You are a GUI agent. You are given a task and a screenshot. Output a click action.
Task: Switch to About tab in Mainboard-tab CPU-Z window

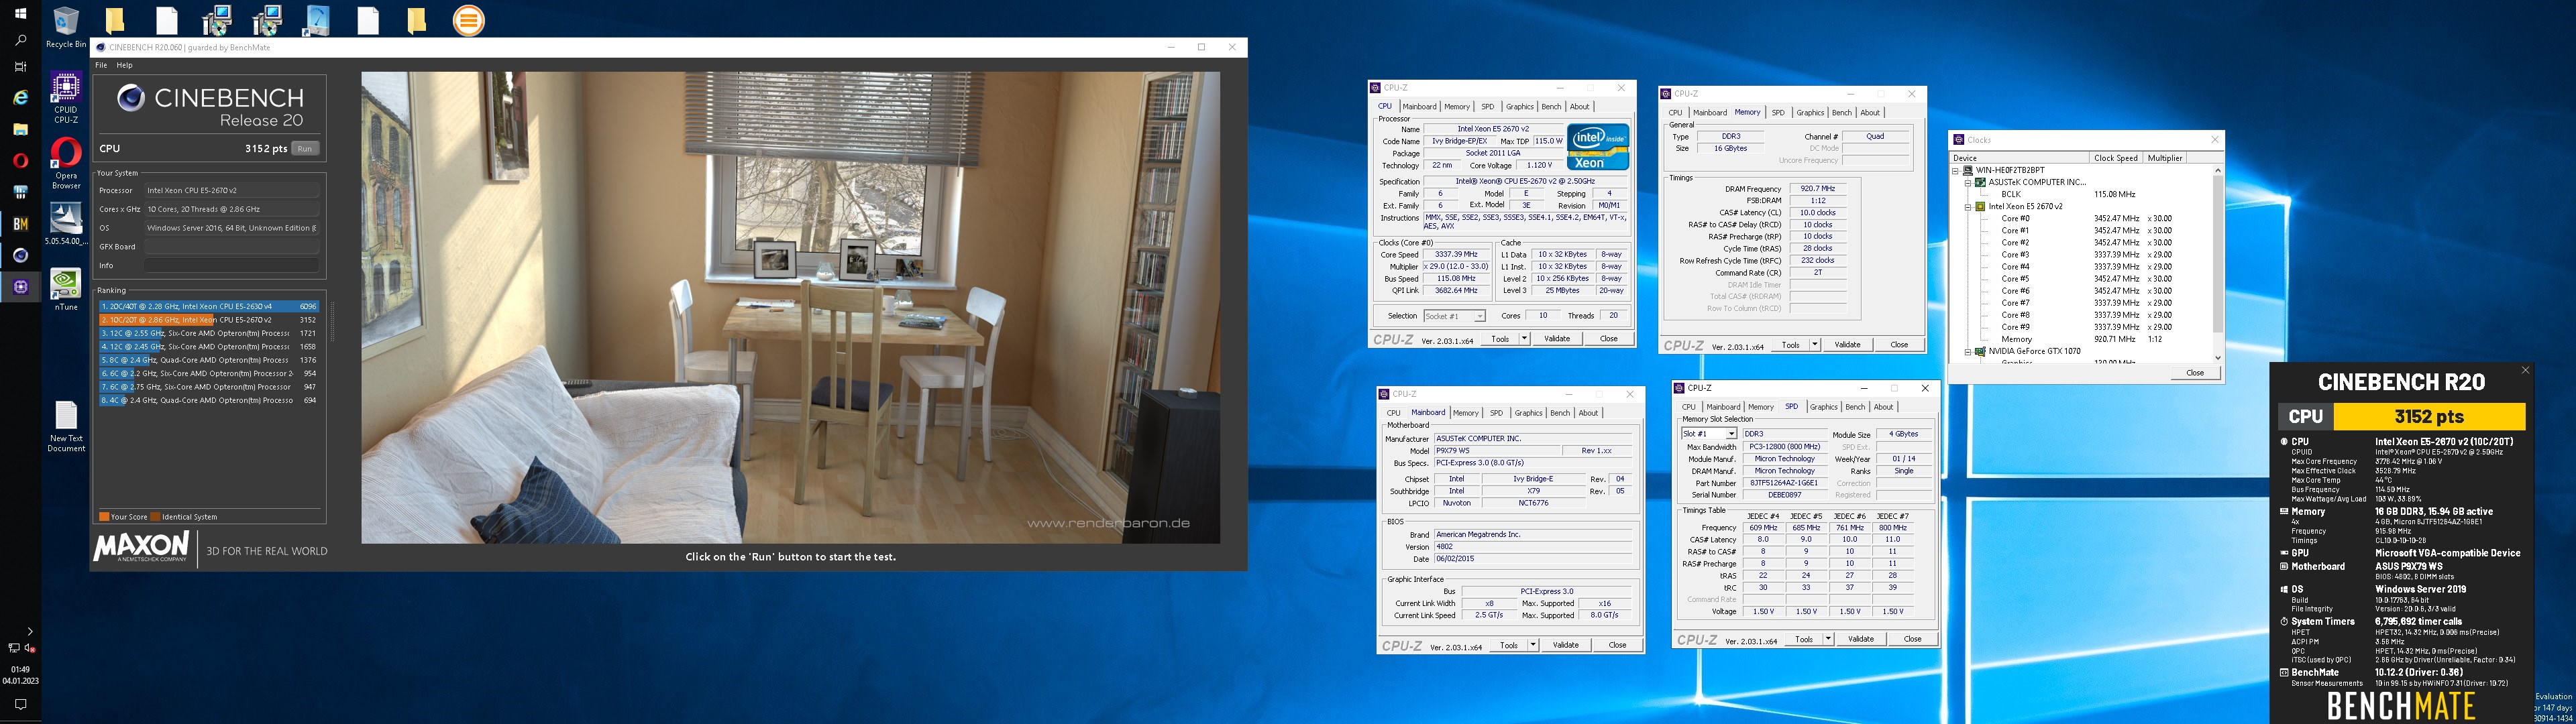[1588, 412]
